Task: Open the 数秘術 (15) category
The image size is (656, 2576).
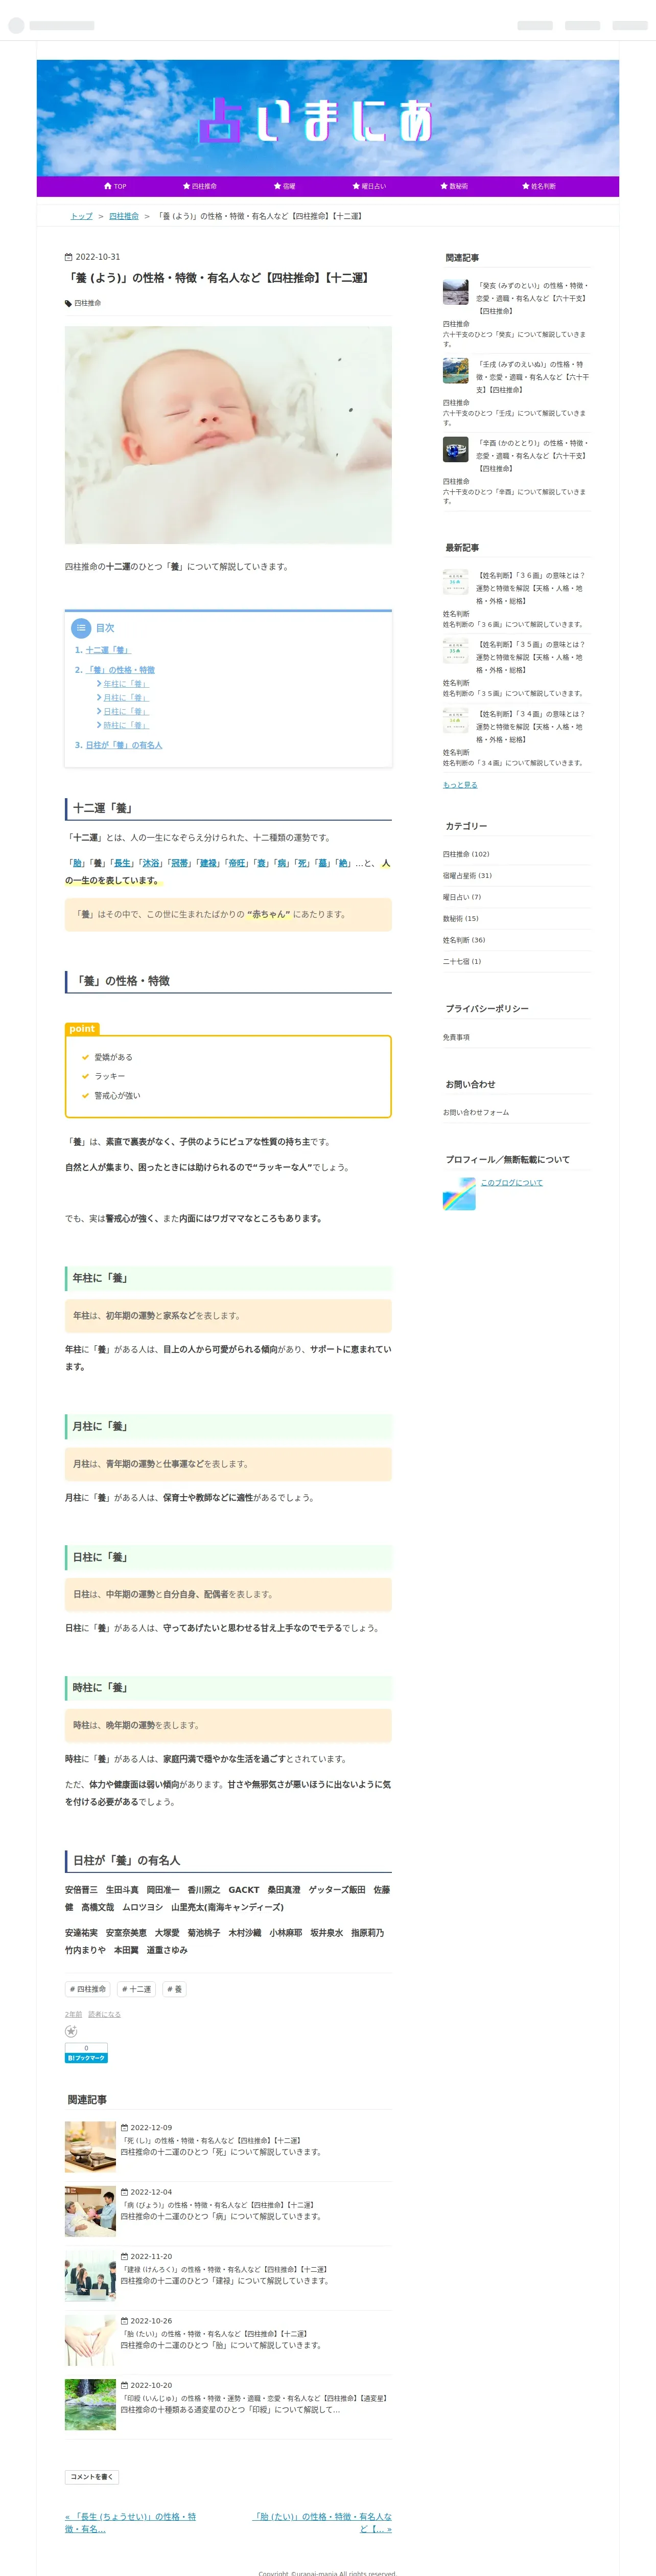Action: click(460, 918)
